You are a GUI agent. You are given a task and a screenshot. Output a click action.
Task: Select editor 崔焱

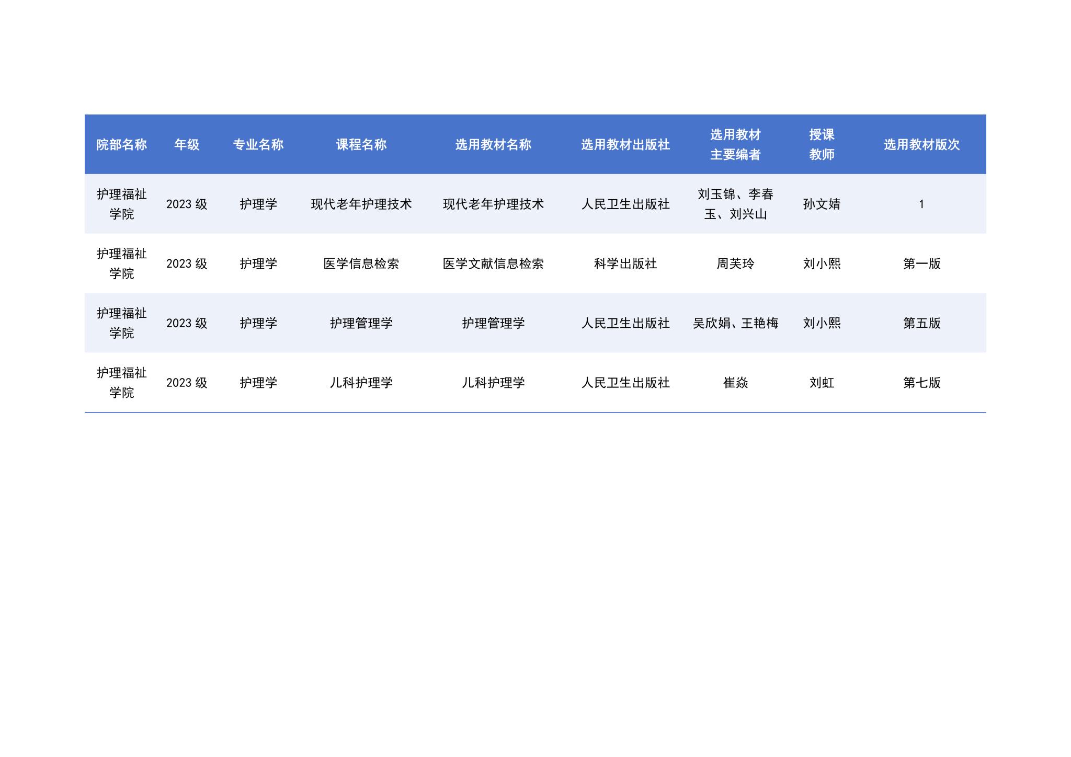pyautogui.click(x=735, y=383)
